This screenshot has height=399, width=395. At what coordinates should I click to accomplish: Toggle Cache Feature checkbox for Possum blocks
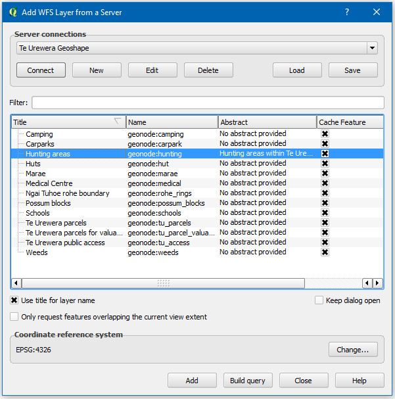(325, 203)
